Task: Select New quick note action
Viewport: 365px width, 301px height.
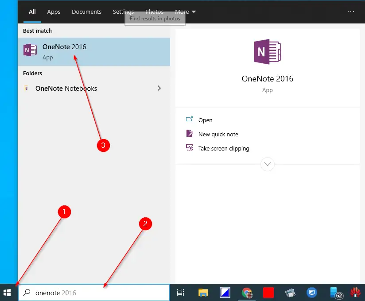Action: [x=218, y=134]
